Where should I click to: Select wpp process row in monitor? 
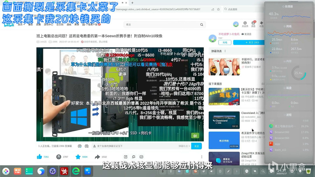pos(289,144)
